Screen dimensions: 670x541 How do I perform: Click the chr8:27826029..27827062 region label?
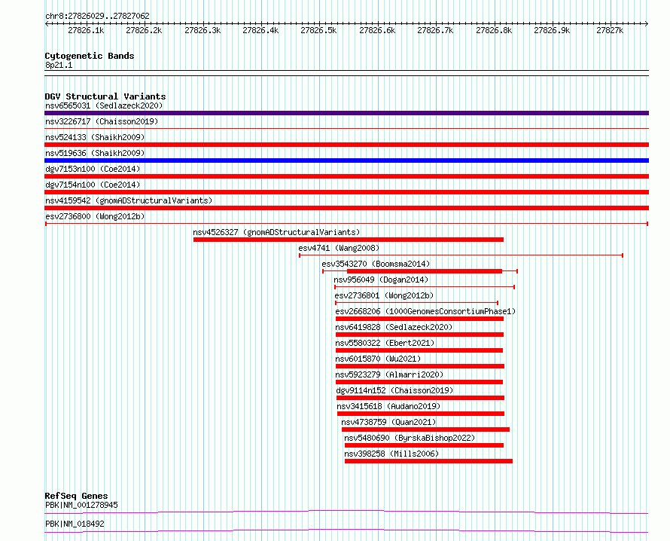(97, 16)
